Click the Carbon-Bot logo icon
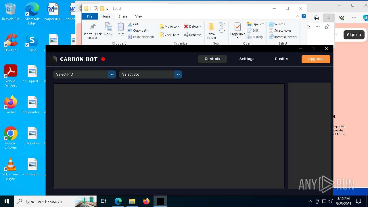Screen dimensions: 368x207 53,59
